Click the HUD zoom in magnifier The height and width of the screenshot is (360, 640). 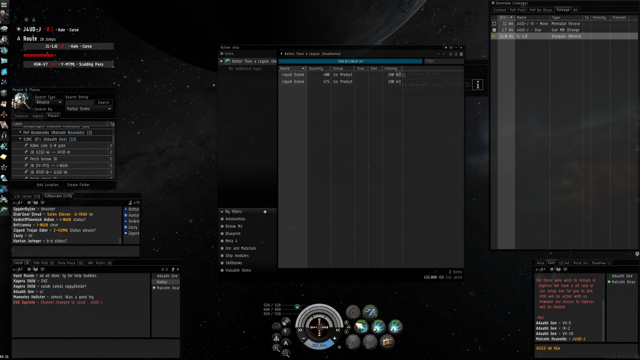click(x=276, y=348)
